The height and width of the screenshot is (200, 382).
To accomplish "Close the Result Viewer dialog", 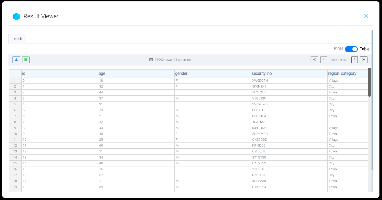I will click(366, 16).
